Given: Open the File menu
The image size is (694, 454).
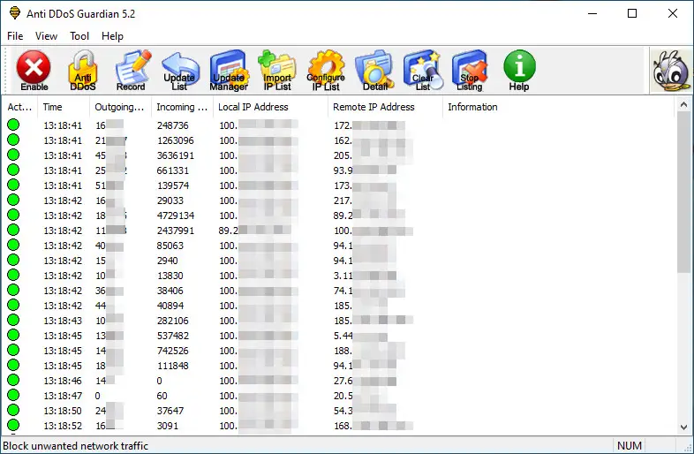Looking at the screenshot, I should click(15, 36).
